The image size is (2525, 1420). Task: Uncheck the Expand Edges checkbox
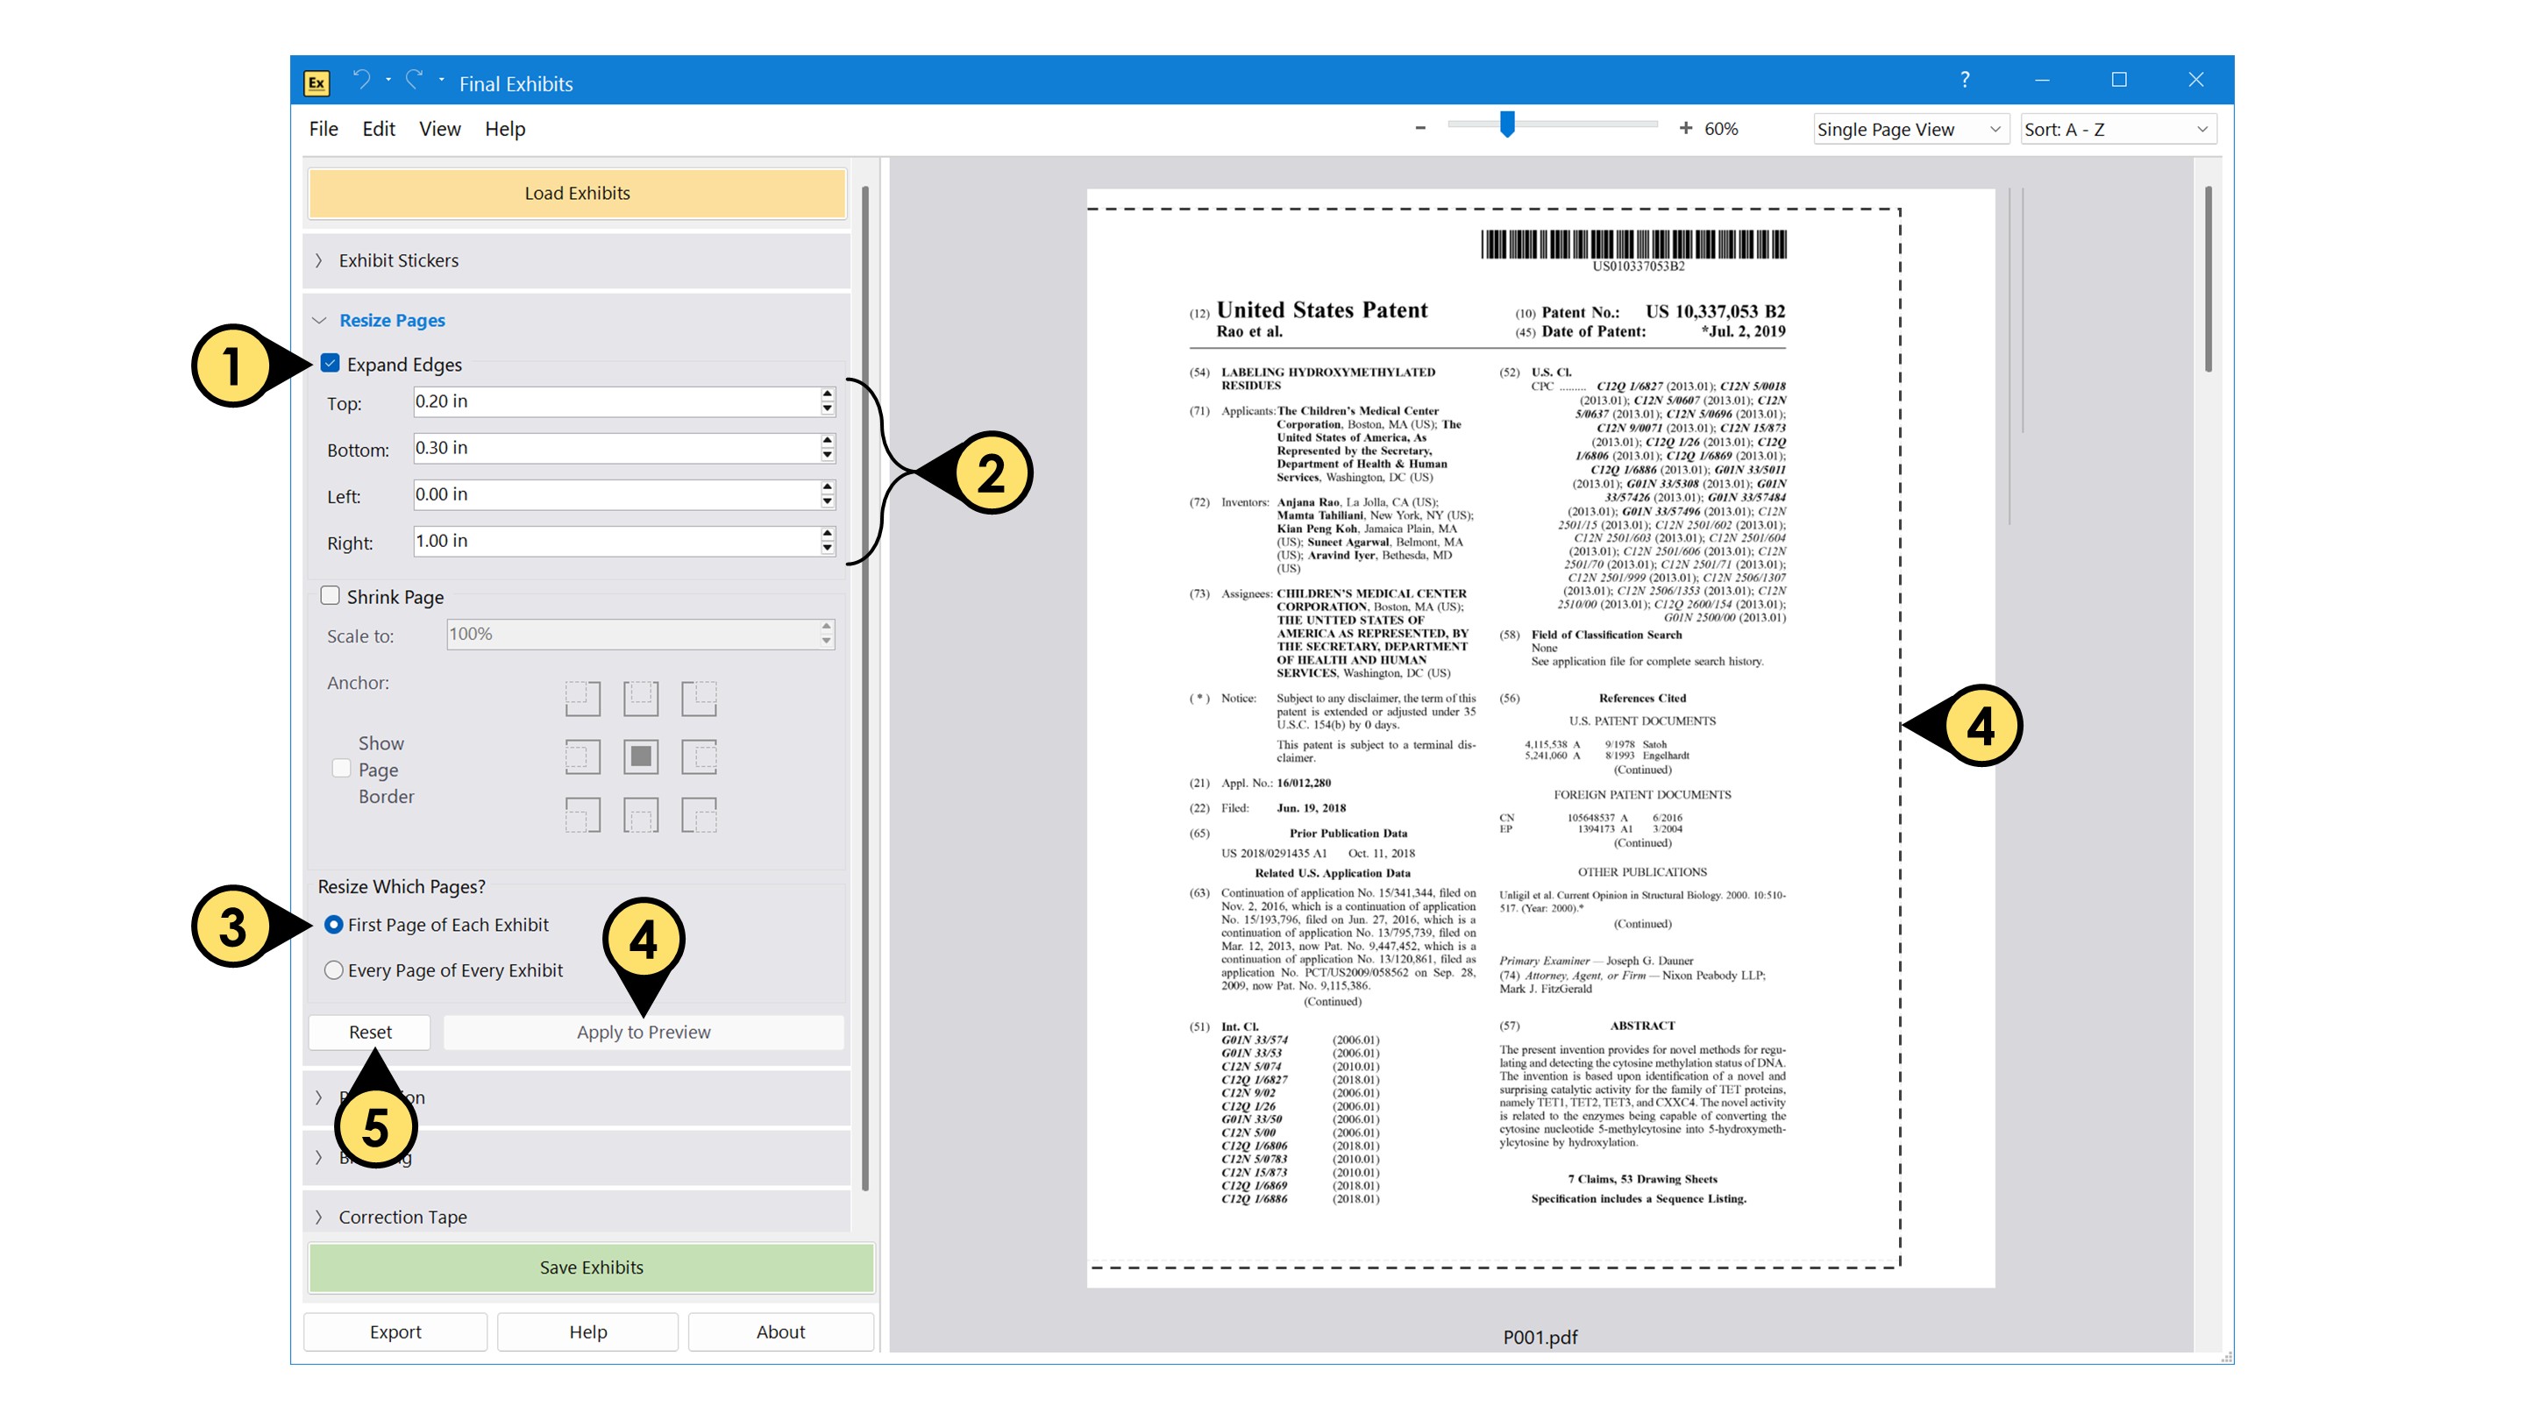331,364
